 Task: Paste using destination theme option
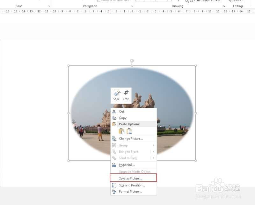(x=121, y=131)
